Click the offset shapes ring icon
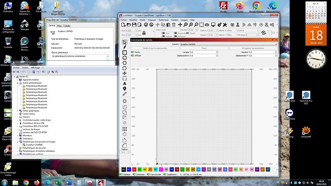The image size is (331, 186). tap(125, 101)
